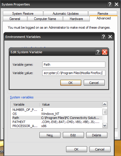Click the Variable value input field
The width and height of the screenshot is (121, 156).
click(74, 73)
